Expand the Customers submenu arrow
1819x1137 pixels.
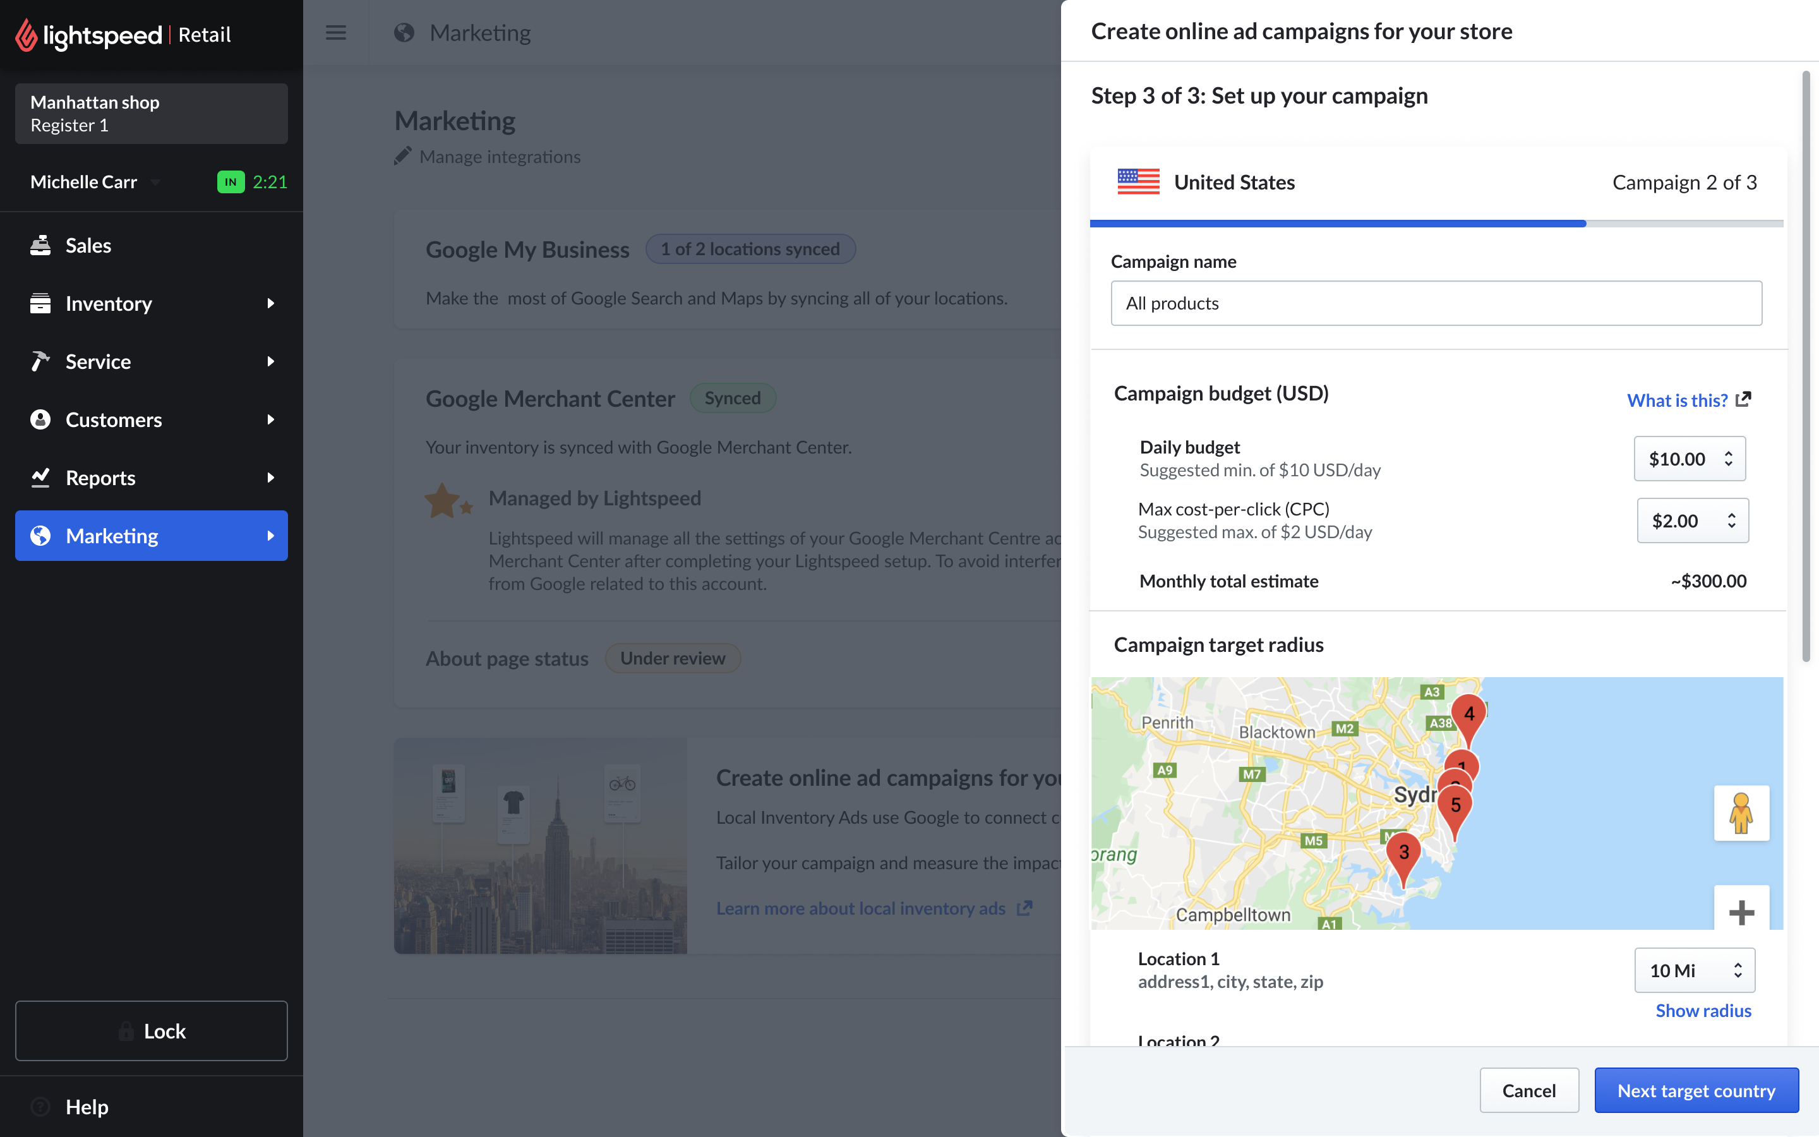(270, 419)
